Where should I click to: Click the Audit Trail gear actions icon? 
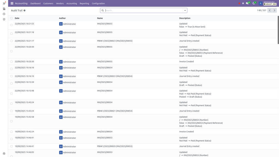(25, 10)
